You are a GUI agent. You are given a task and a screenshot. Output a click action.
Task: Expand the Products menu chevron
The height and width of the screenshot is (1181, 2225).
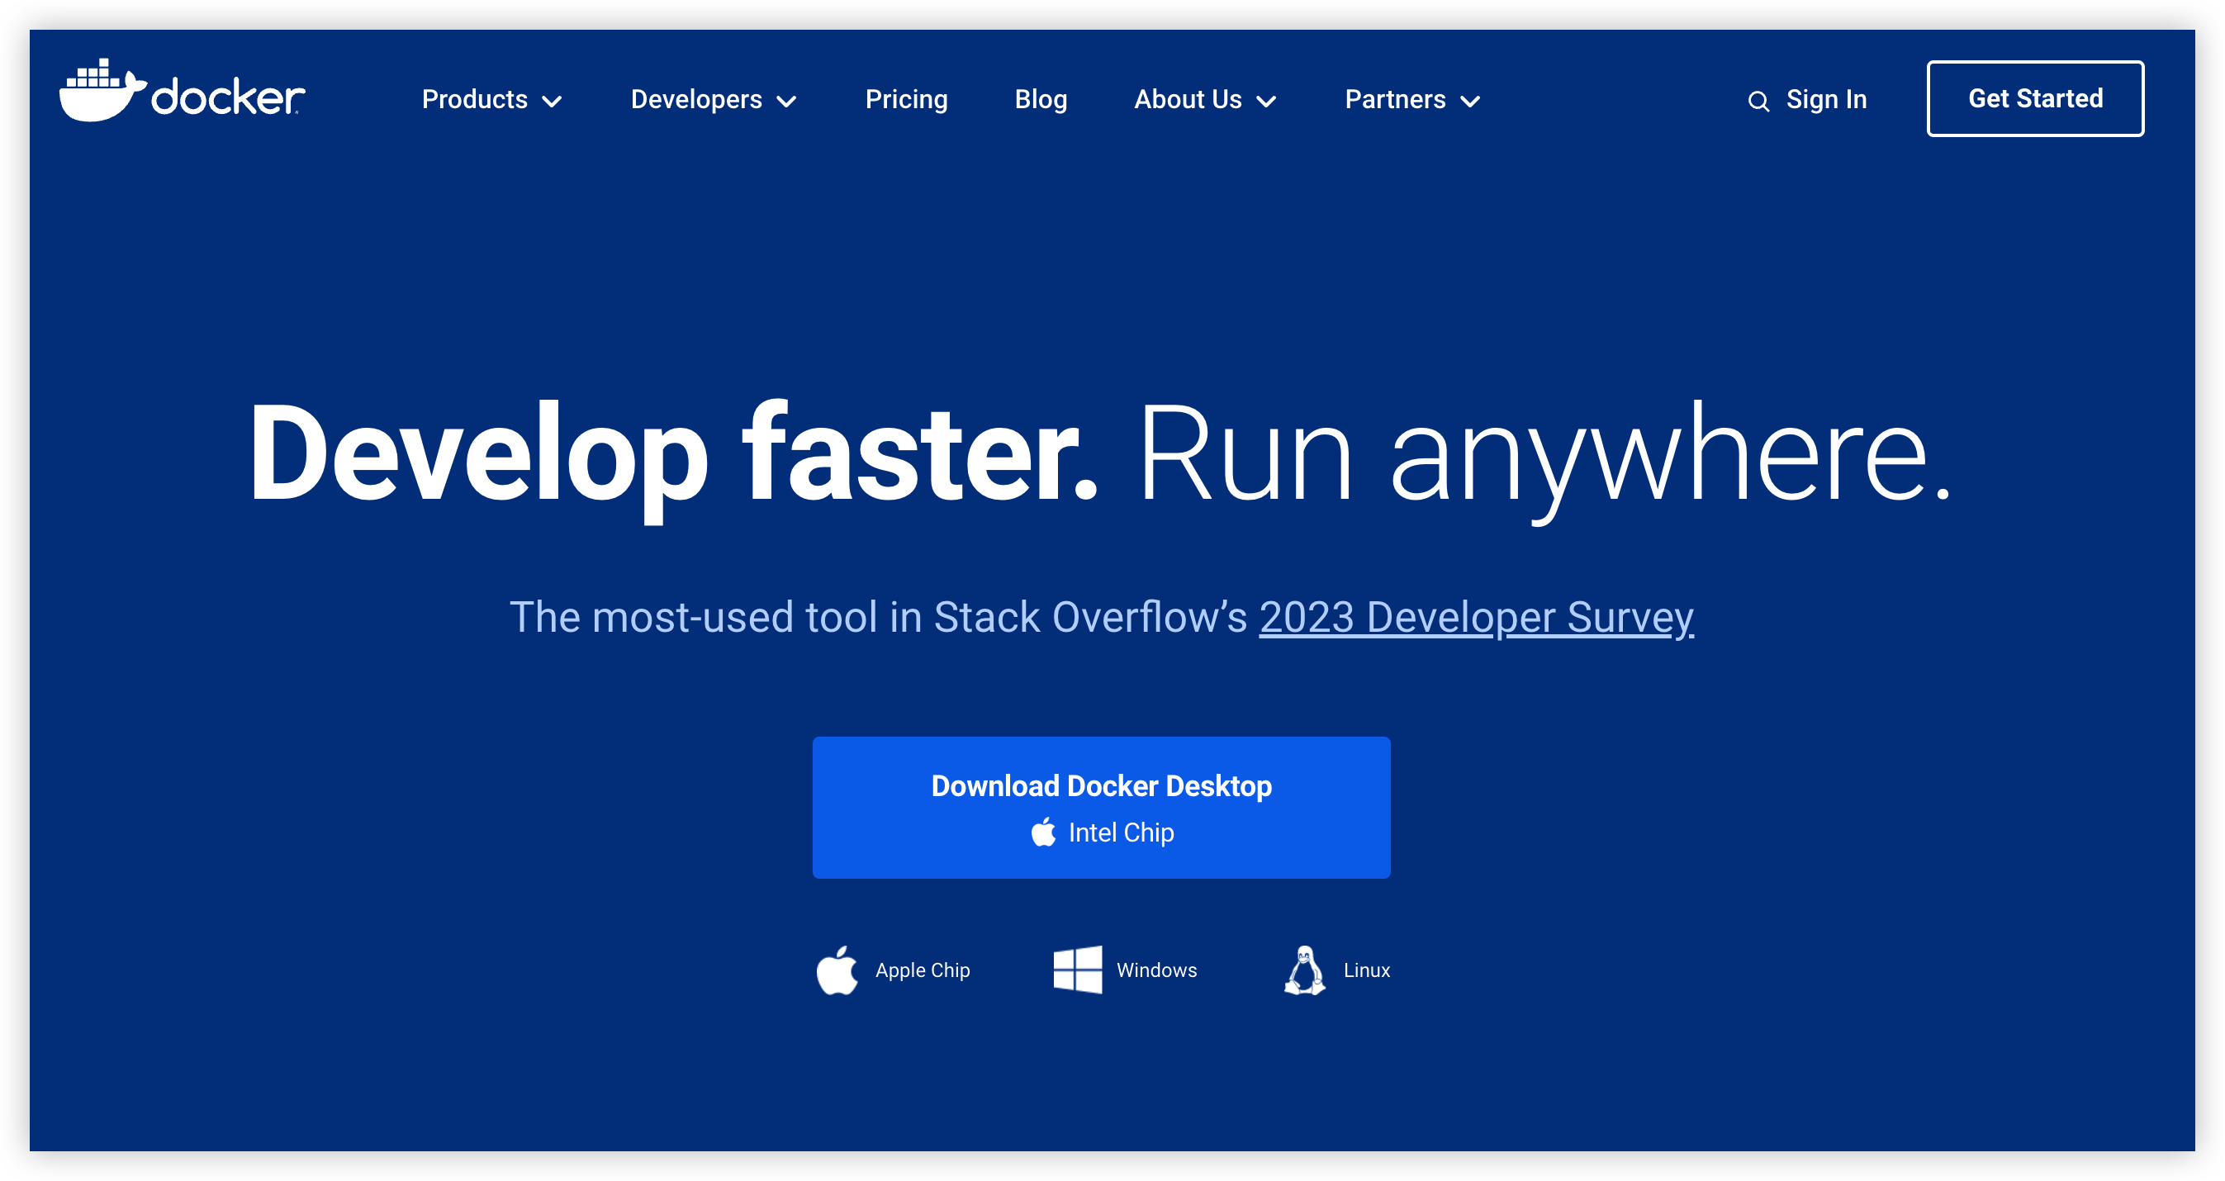coord(552,102)
